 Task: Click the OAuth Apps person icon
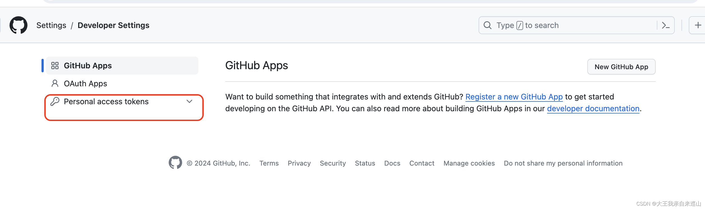(55, 83)
